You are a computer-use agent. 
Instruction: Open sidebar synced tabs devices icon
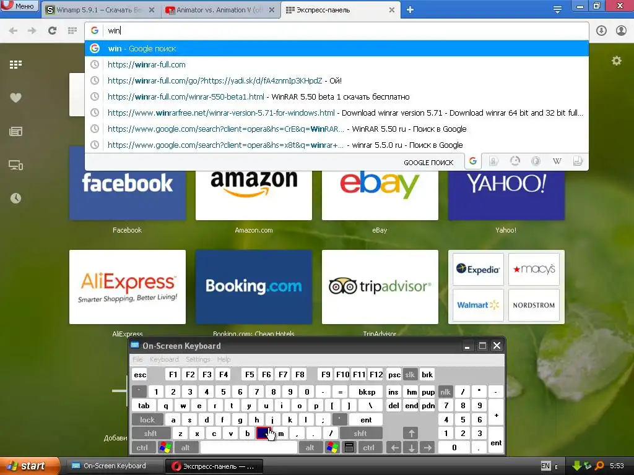(x=15, y=165)
